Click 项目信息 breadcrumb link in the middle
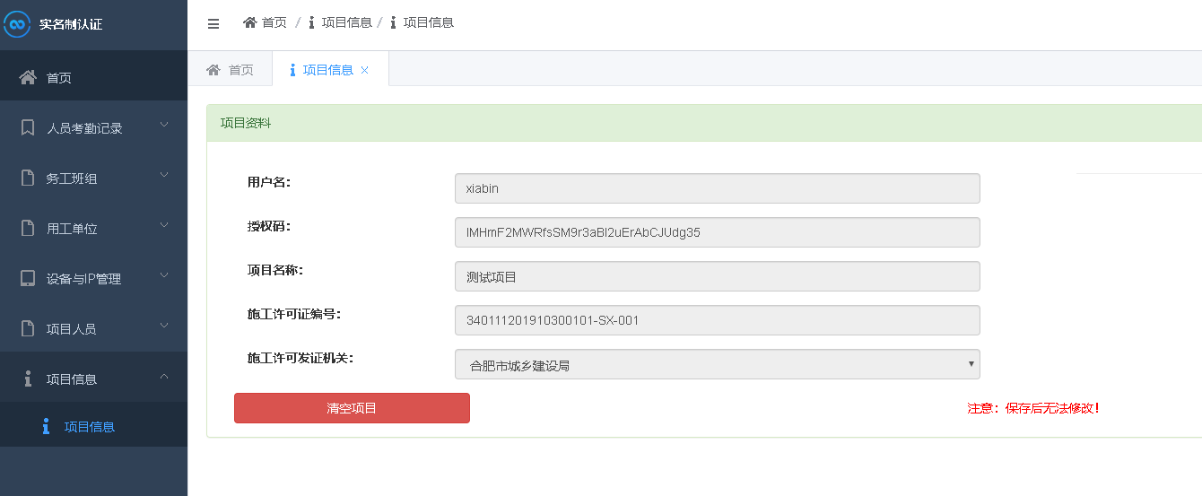The width and height of the screenshot is (1202, 496). tap(346, 22)
